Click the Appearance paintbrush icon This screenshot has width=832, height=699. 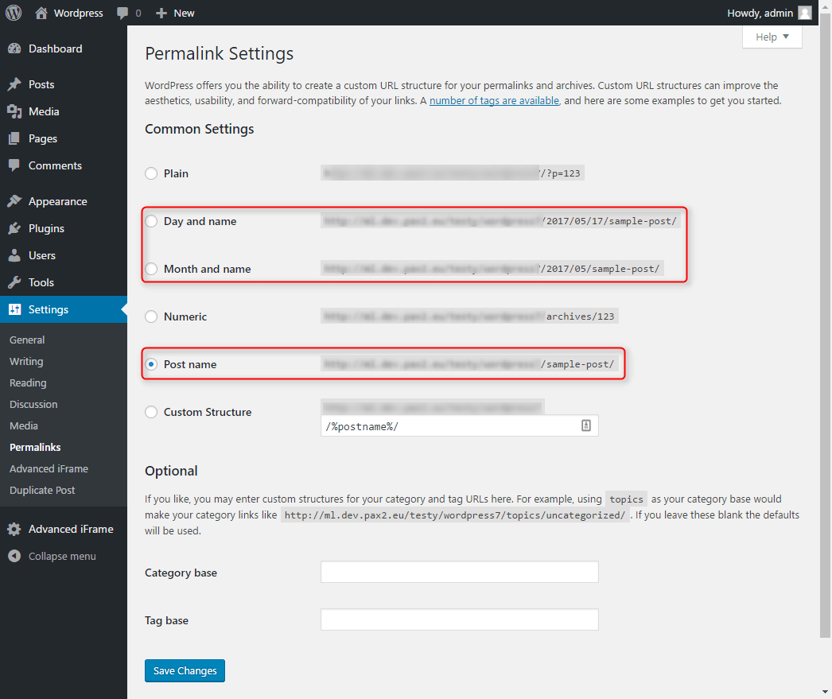14,201
